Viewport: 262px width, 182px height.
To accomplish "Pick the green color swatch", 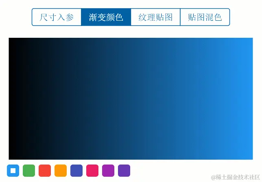I will 29,171.
